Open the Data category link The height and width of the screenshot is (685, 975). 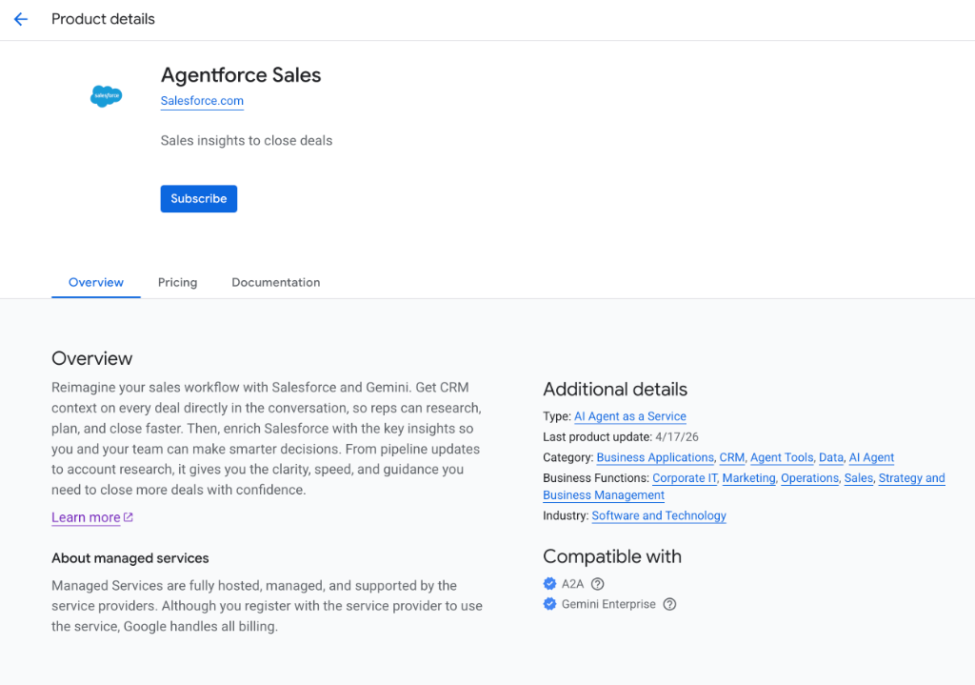[x=830, y=457]
